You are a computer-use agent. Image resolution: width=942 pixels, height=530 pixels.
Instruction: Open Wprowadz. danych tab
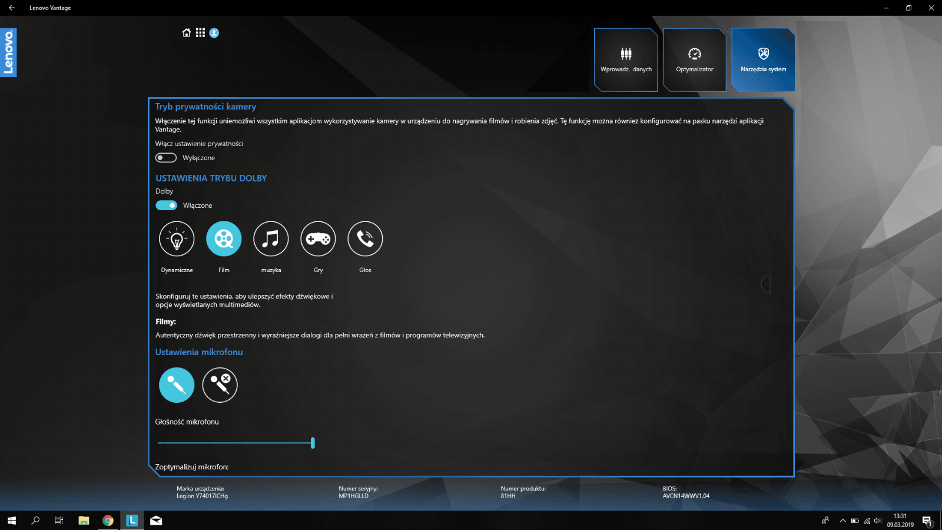pos(626,60)
